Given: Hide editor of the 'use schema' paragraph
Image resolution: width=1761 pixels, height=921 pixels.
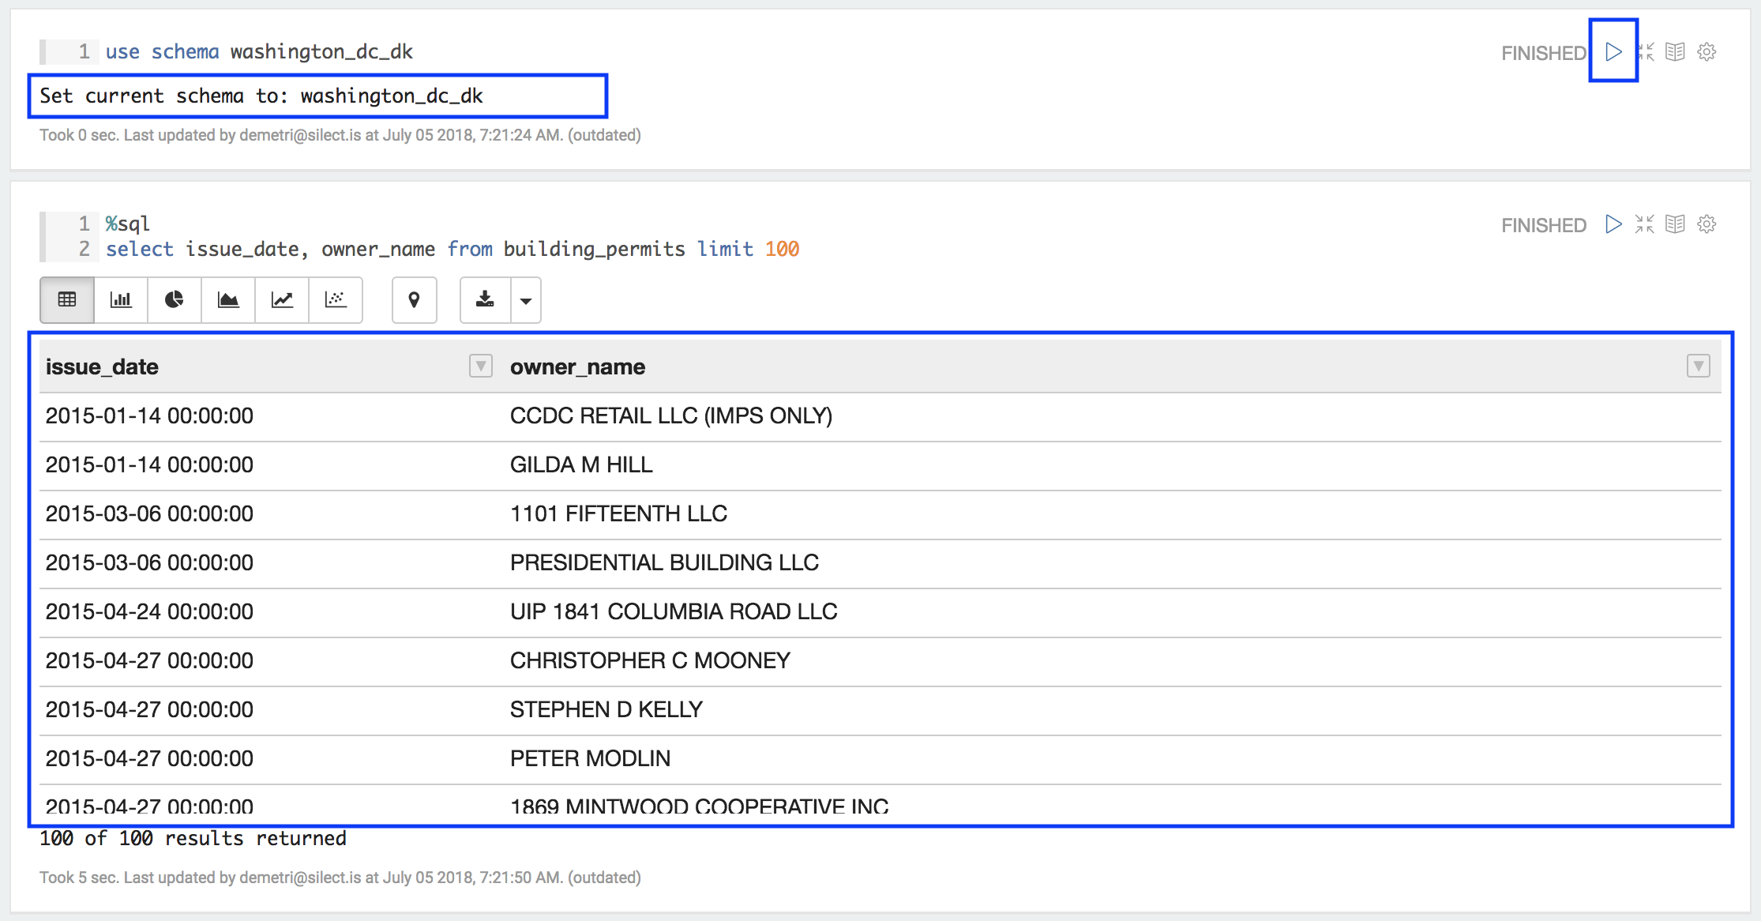Looking at the screenshot, I should [1645, 52].
